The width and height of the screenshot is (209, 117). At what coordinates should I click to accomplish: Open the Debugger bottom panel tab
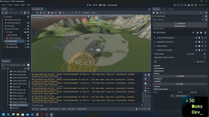[x=44, y=109]
